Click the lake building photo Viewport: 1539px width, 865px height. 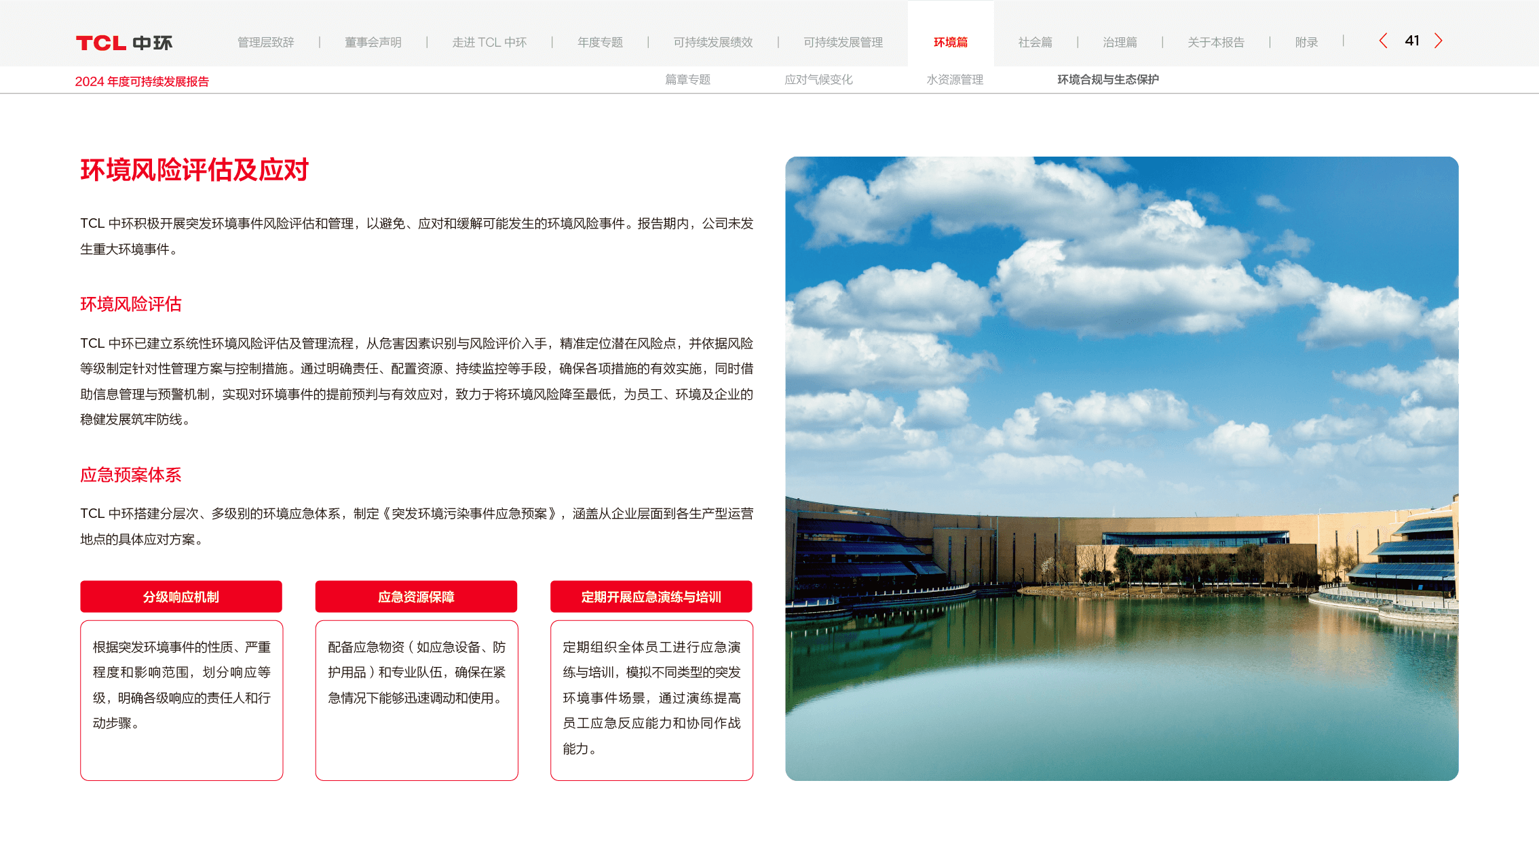click(1121, 468)
